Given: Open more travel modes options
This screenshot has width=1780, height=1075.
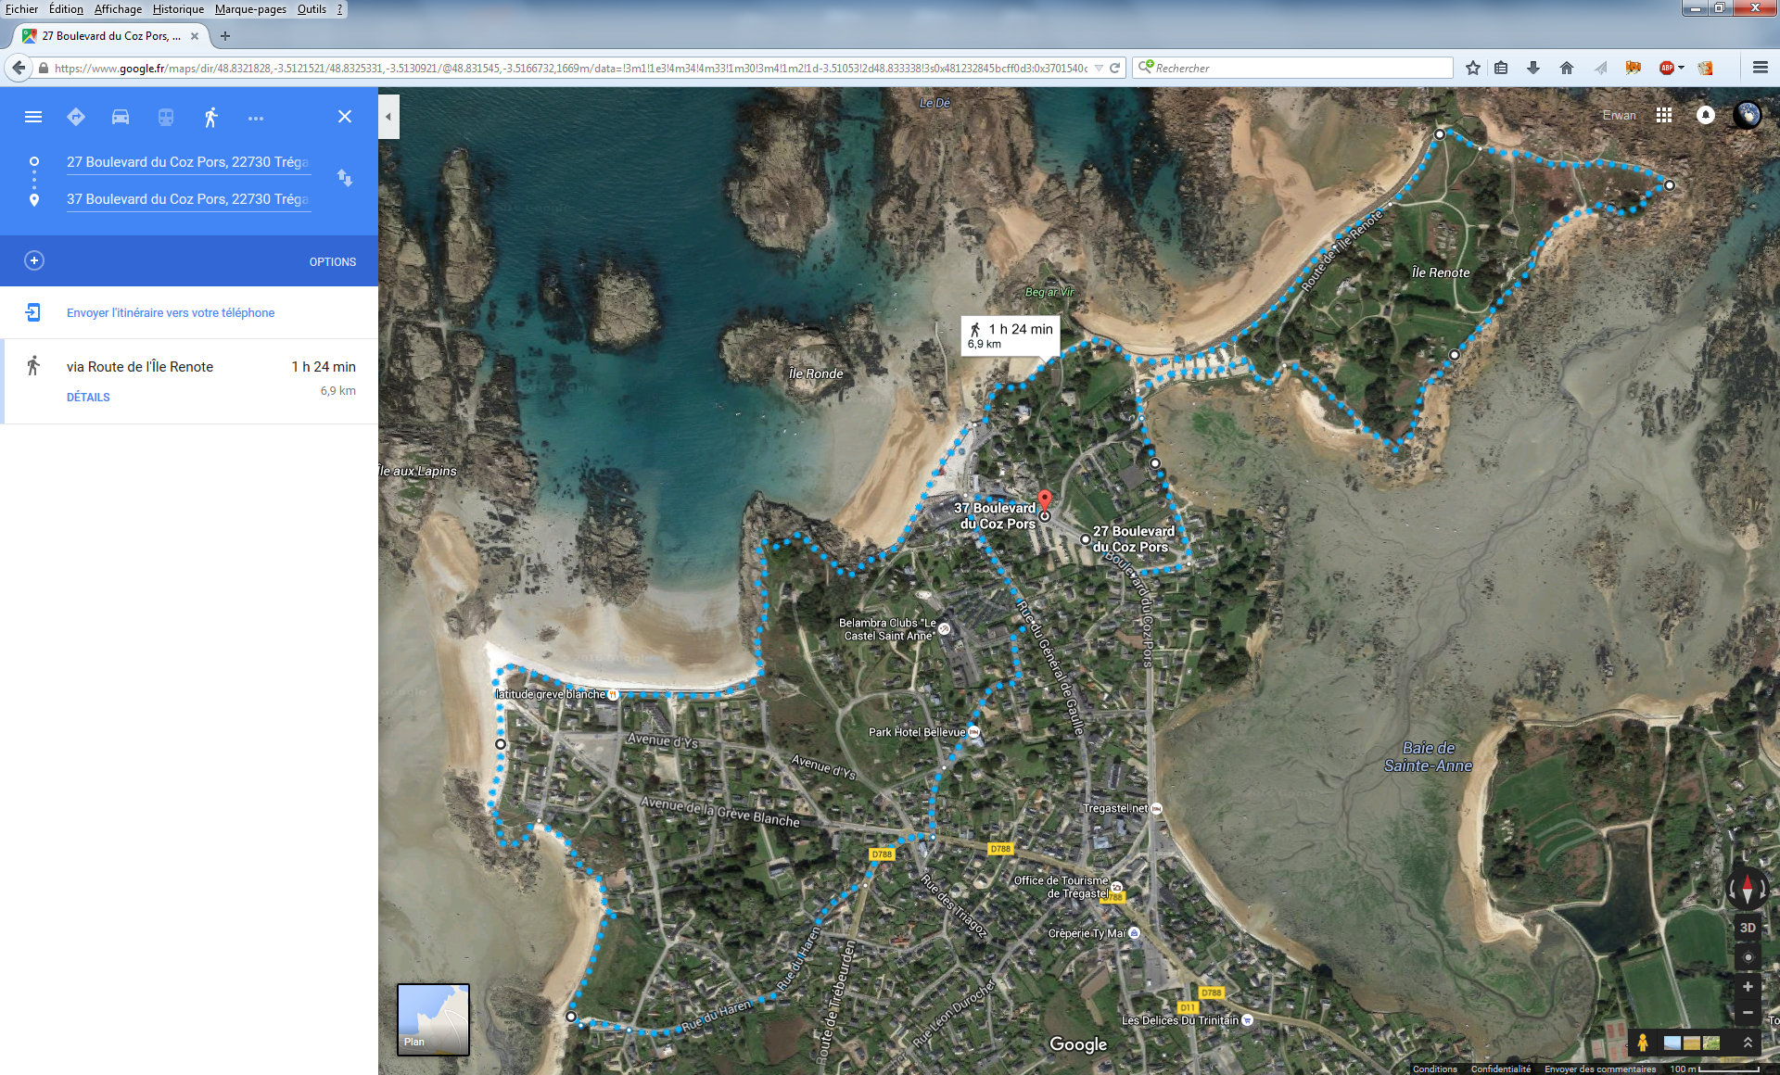Looking at the screenshot, I should tap(256, 119).
